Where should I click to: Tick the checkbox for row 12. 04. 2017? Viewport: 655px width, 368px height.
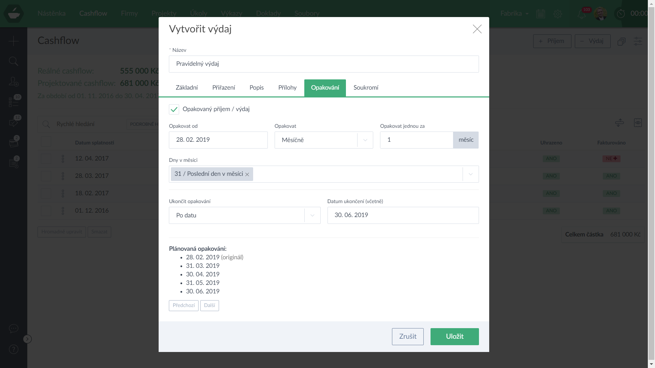(x=46, y=159)
